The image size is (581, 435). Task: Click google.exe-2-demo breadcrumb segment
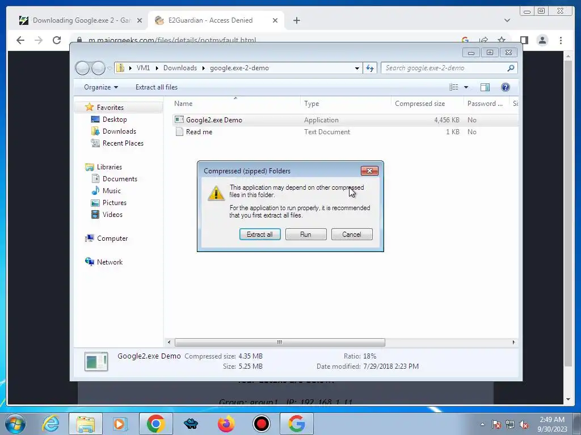[x=239, y=68]
